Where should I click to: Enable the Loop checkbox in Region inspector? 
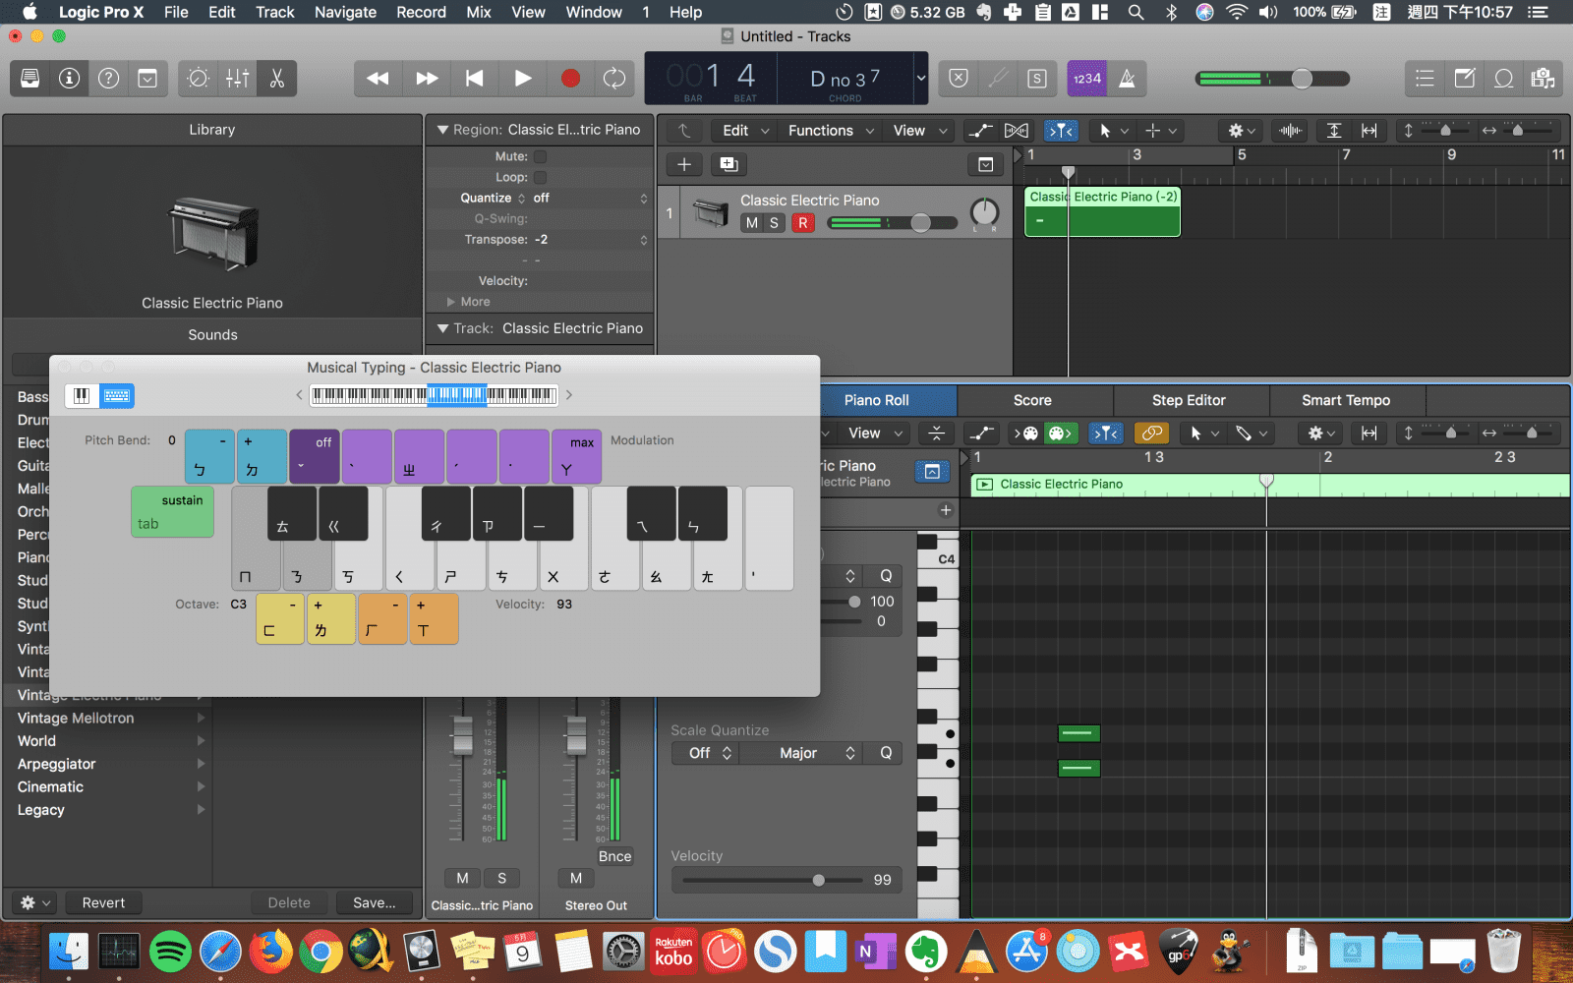[540, 177]
